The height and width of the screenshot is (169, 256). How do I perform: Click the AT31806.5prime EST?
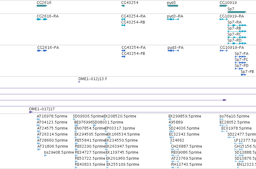(x=39, y=149)
